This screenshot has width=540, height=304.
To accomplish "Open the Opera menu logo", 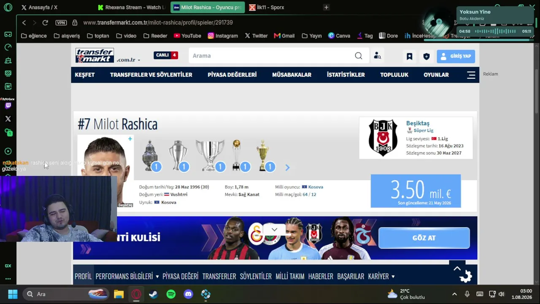I will point(8,7).
